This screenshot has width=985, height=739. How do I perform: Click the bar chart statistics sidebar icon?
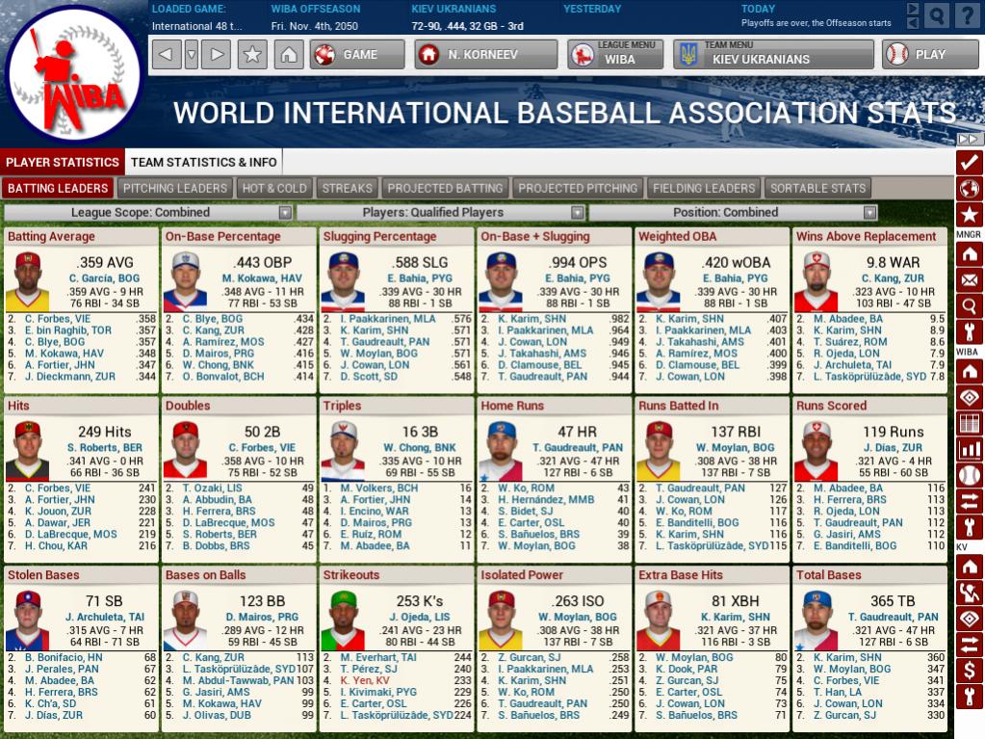coord(970,448)
